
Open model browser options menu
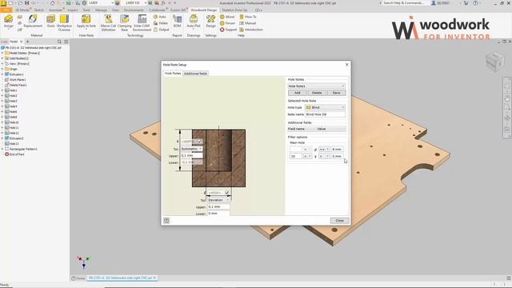pyautogui.click(x=66, y=42)
